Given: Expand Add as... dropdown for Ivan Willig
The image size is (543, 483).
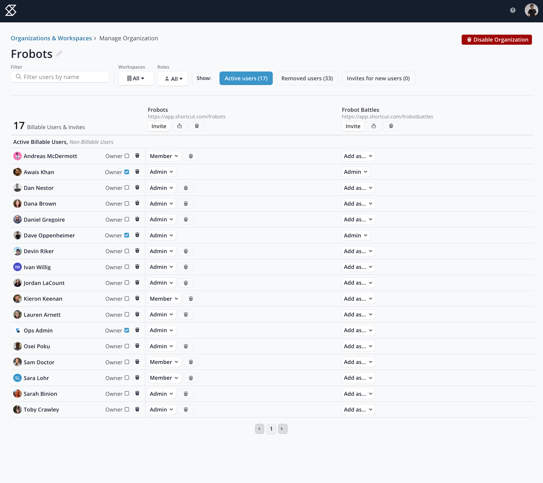Looking at the screenshot, I should pyautogui.click(x=358, y=267).
